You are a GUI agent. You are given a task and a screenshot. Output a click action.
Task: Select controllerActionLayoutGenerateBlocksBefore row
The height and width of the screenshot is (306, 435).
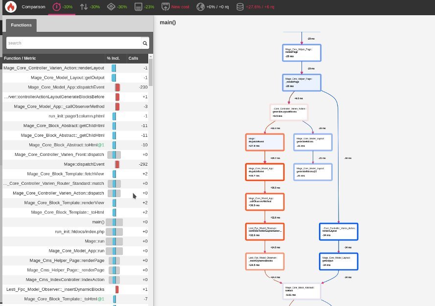(x=75, y=97)
